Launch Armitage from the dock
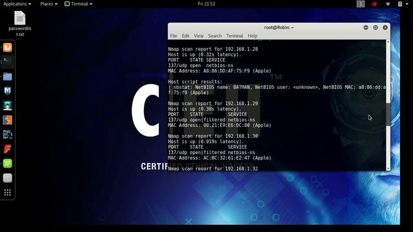The width and height of the screenshot is (413, 232). click(x=7, y=106)
